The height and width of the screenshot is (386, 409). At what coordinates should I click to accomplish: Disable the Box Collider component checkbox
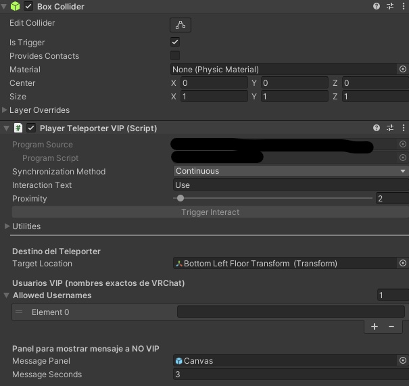(x=28, y=6)
